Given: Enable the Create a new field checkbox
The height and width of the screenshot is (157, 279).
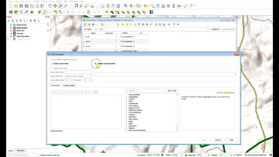Looking at the screenshot, I should coord(51,64).
